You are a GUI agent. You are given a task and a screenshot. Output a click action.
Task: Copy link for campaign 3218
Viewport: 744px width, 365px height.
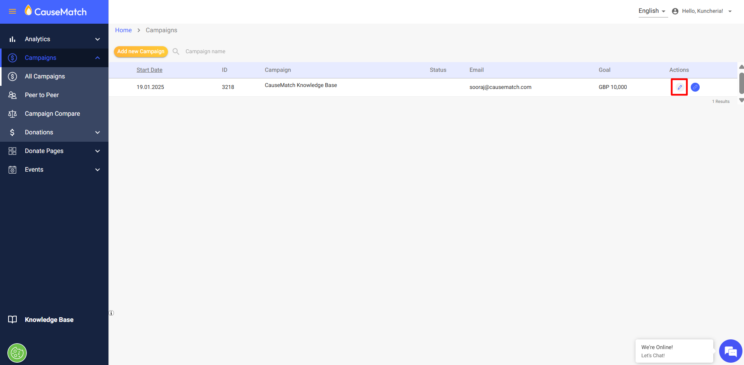[695, 87]
